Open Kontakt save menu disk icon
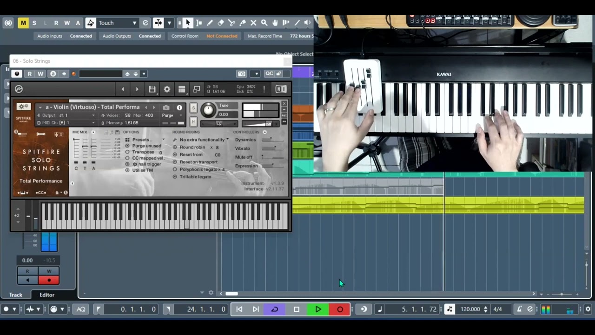The height and width of the screenshot is (335, 595). coord(152,89)
